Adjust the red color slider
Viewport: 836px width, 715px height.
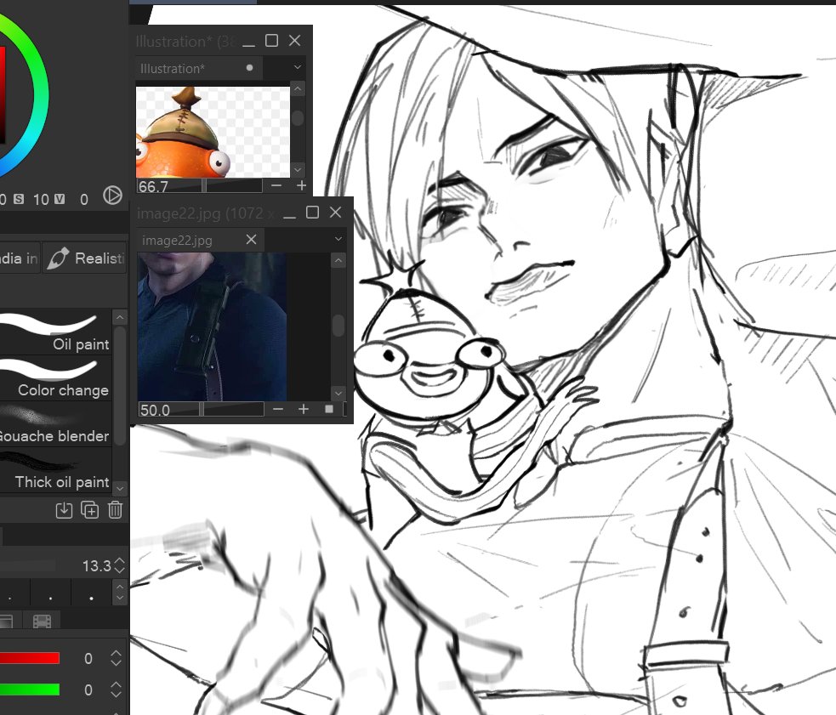pyautogui.click(x=29, y=658)
